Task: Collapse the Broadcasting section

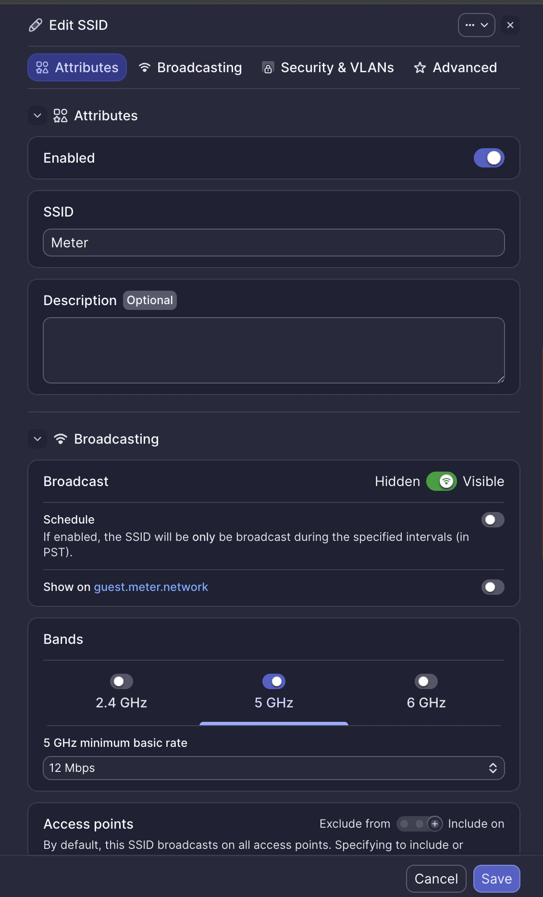Action: point(37,438)
